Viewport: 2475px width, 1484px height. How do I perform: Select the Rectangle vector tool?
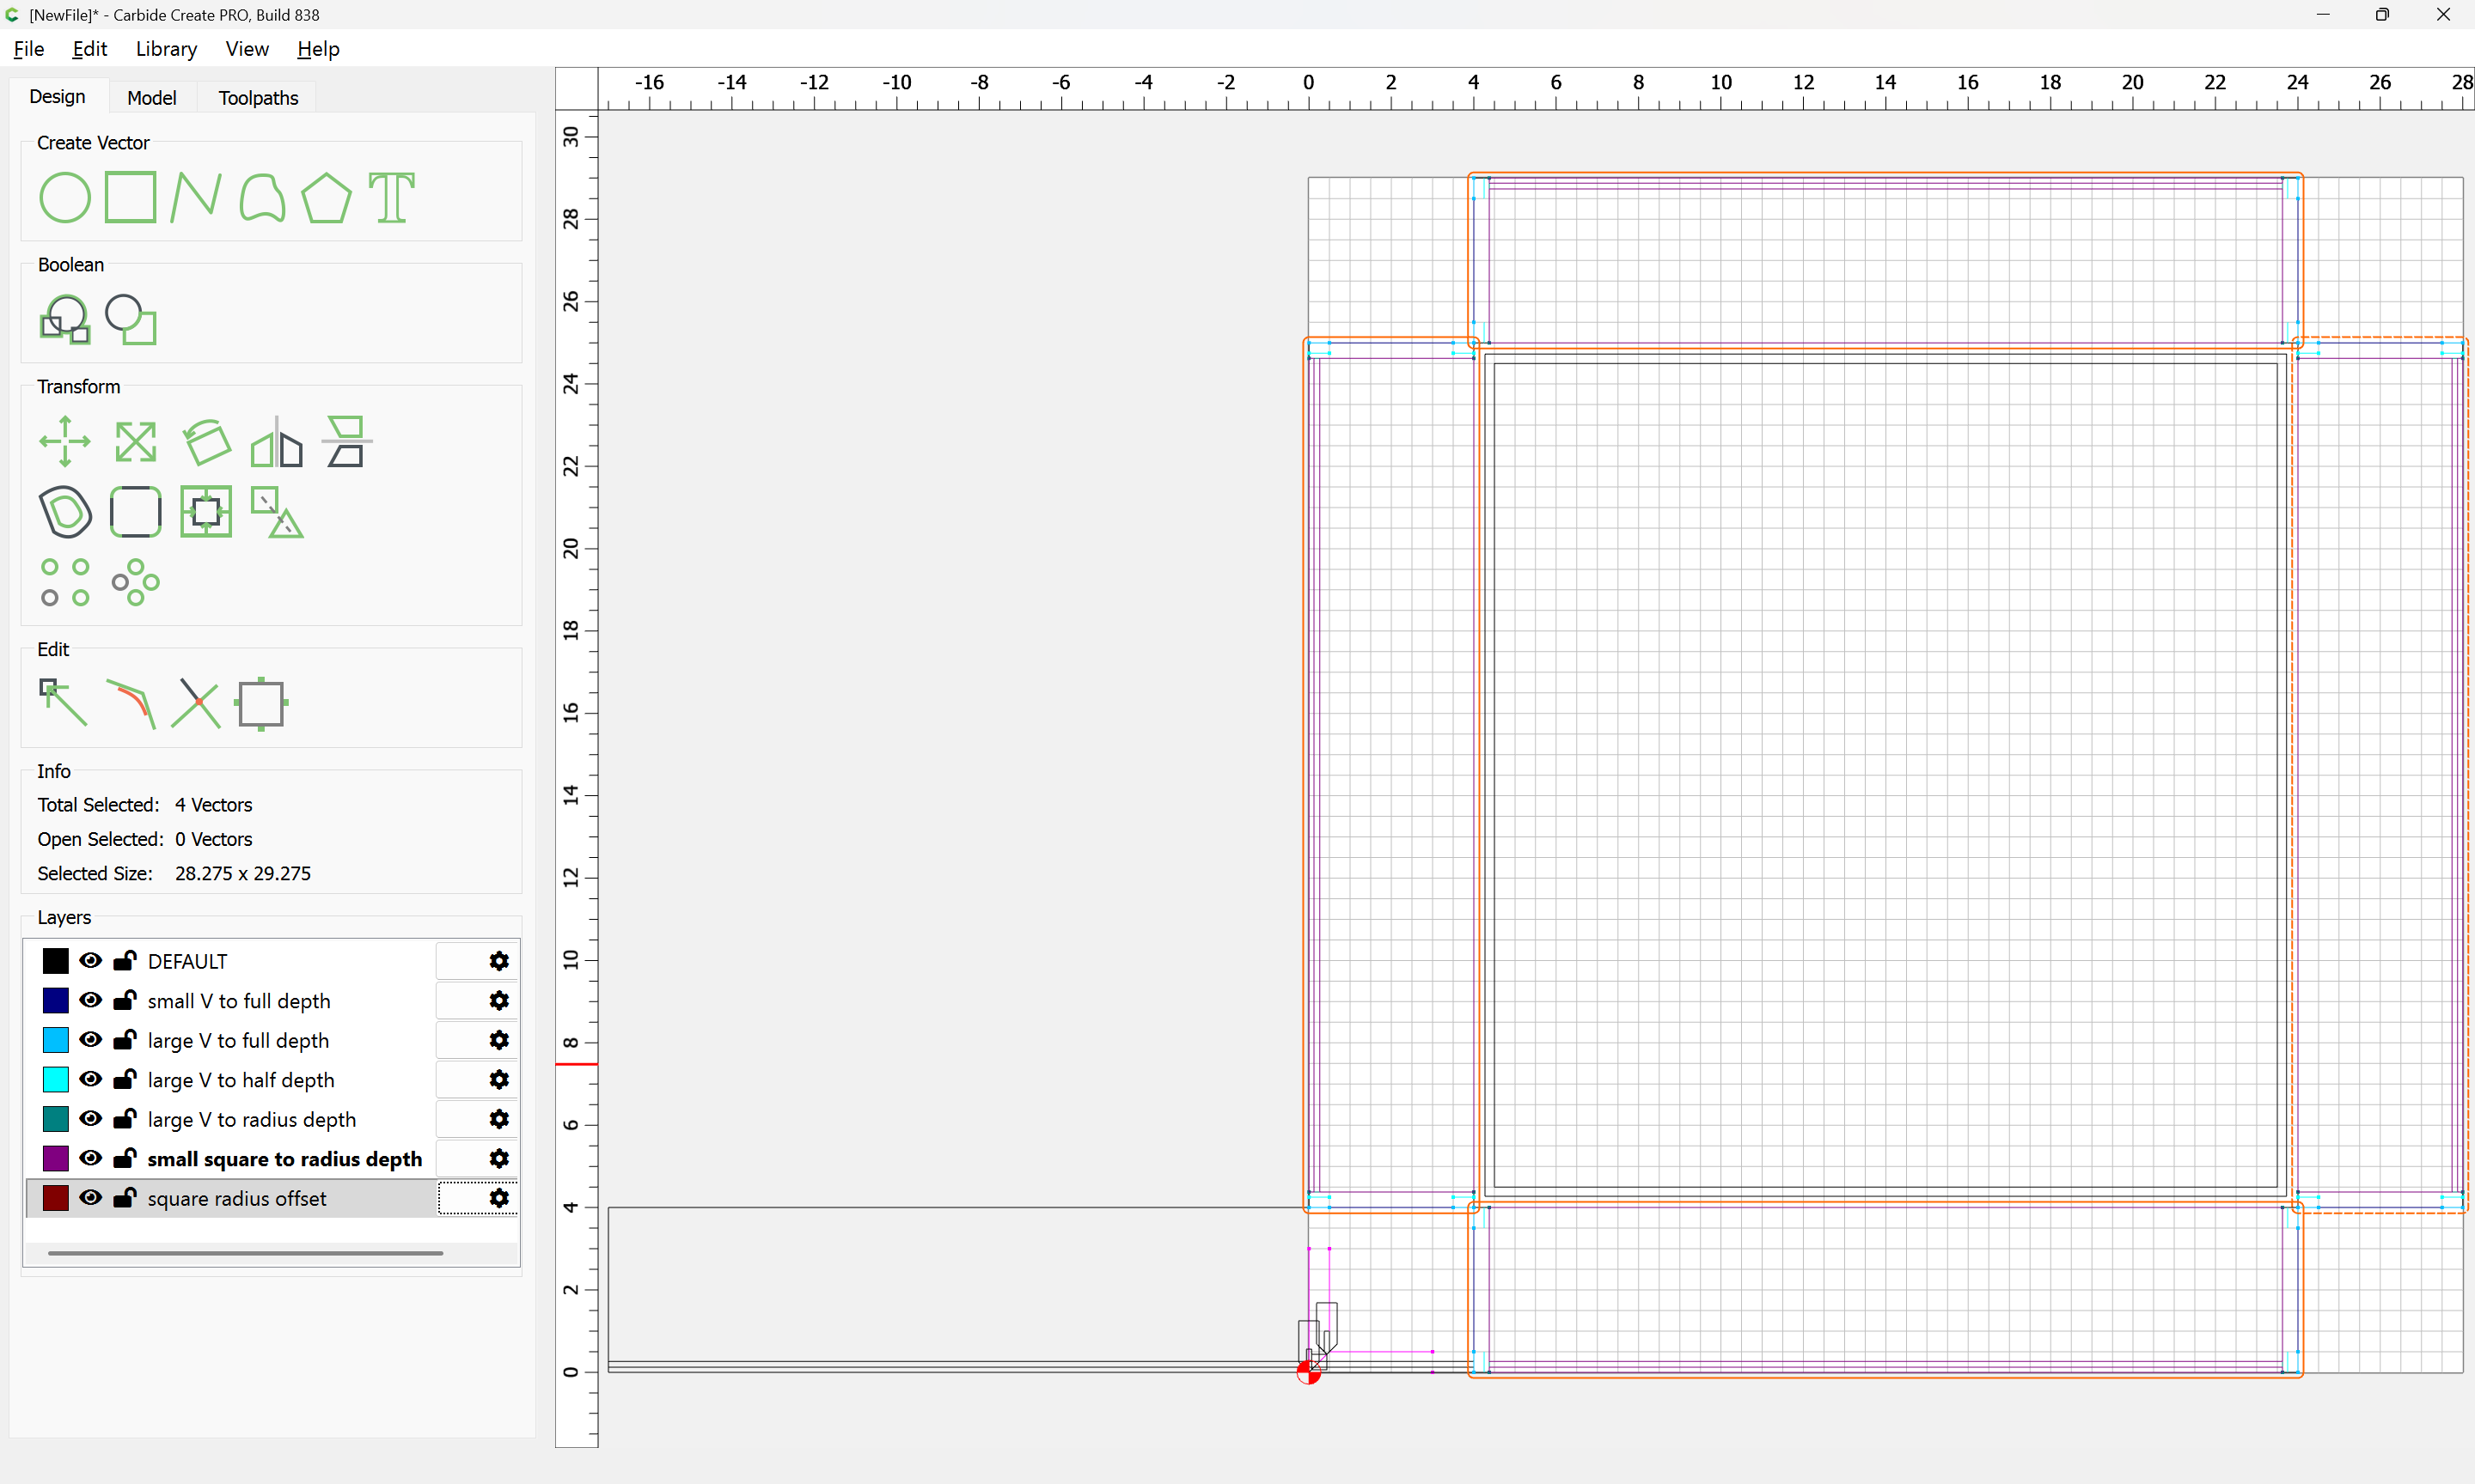130,197
